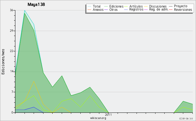Click the Ediciones/mes axis label

pyautogui.click(x=3, y=62)
